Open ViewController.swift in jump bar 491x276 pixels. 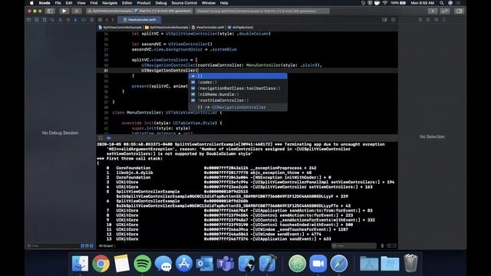pos(208,28)
